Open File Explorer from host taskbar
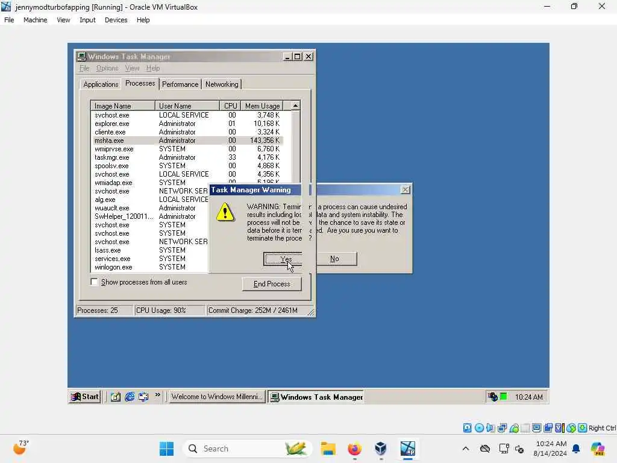This screenshot has width=617, height=463. [x=328, y=449]
